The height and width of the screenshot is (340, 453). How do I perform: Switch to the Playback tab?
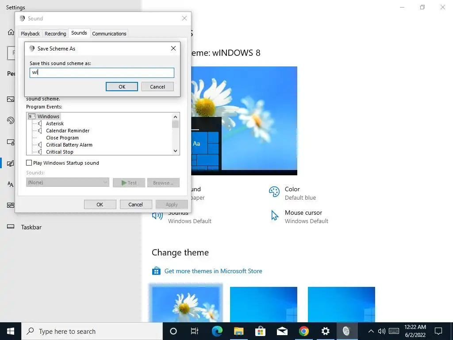(30, 34)
